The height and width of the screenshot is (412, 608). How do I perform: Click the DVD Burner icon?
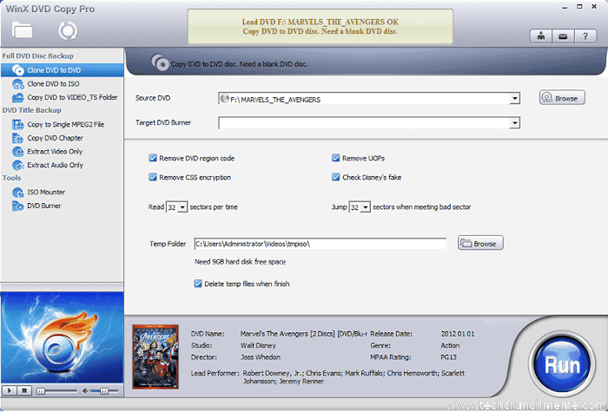[18, 206]
